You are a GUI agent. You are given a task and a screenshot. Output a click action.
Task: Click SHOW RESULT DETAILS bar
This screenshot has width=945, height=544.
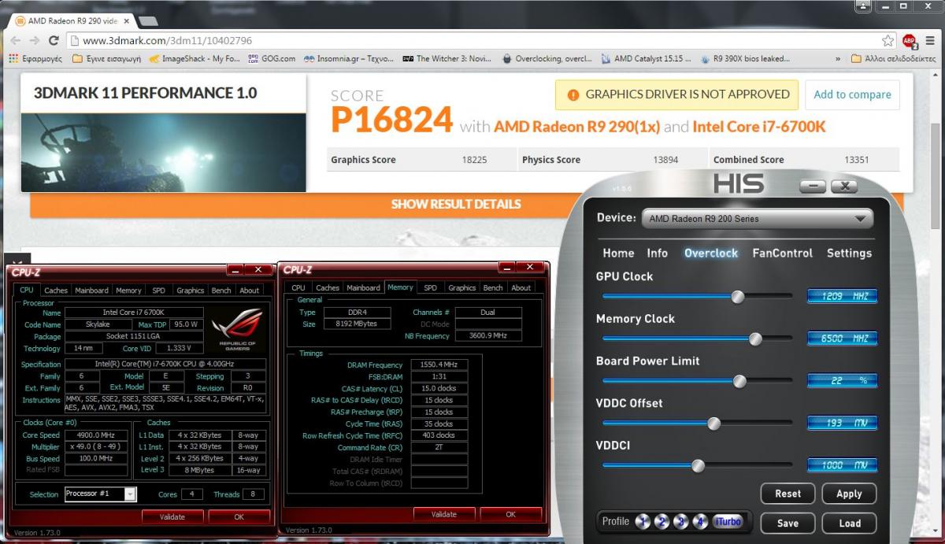coord(456,204)
